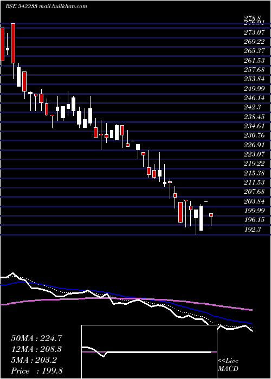Select the 192.3 price label

pos(253,229)
